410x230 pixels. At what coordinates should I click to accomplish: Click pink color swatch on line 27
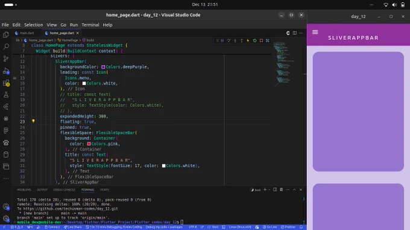click(89, 144)
